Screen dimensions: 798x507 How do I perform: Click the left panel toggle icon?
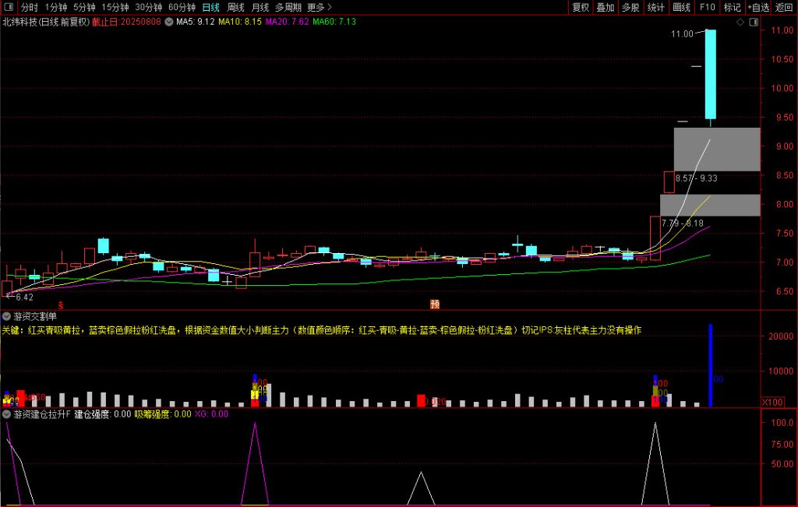point(7,7)
